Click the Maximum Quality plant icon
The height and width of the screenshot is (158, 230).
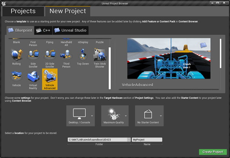[114, 114]
